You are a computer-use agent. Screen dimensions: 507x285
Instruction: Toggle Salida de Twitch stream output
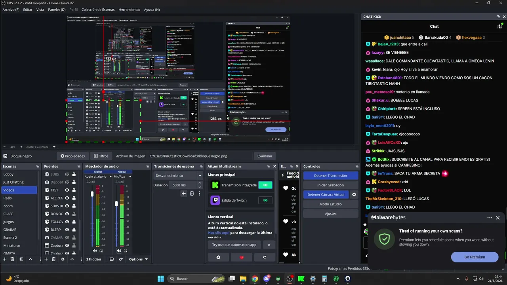[265, 200]
